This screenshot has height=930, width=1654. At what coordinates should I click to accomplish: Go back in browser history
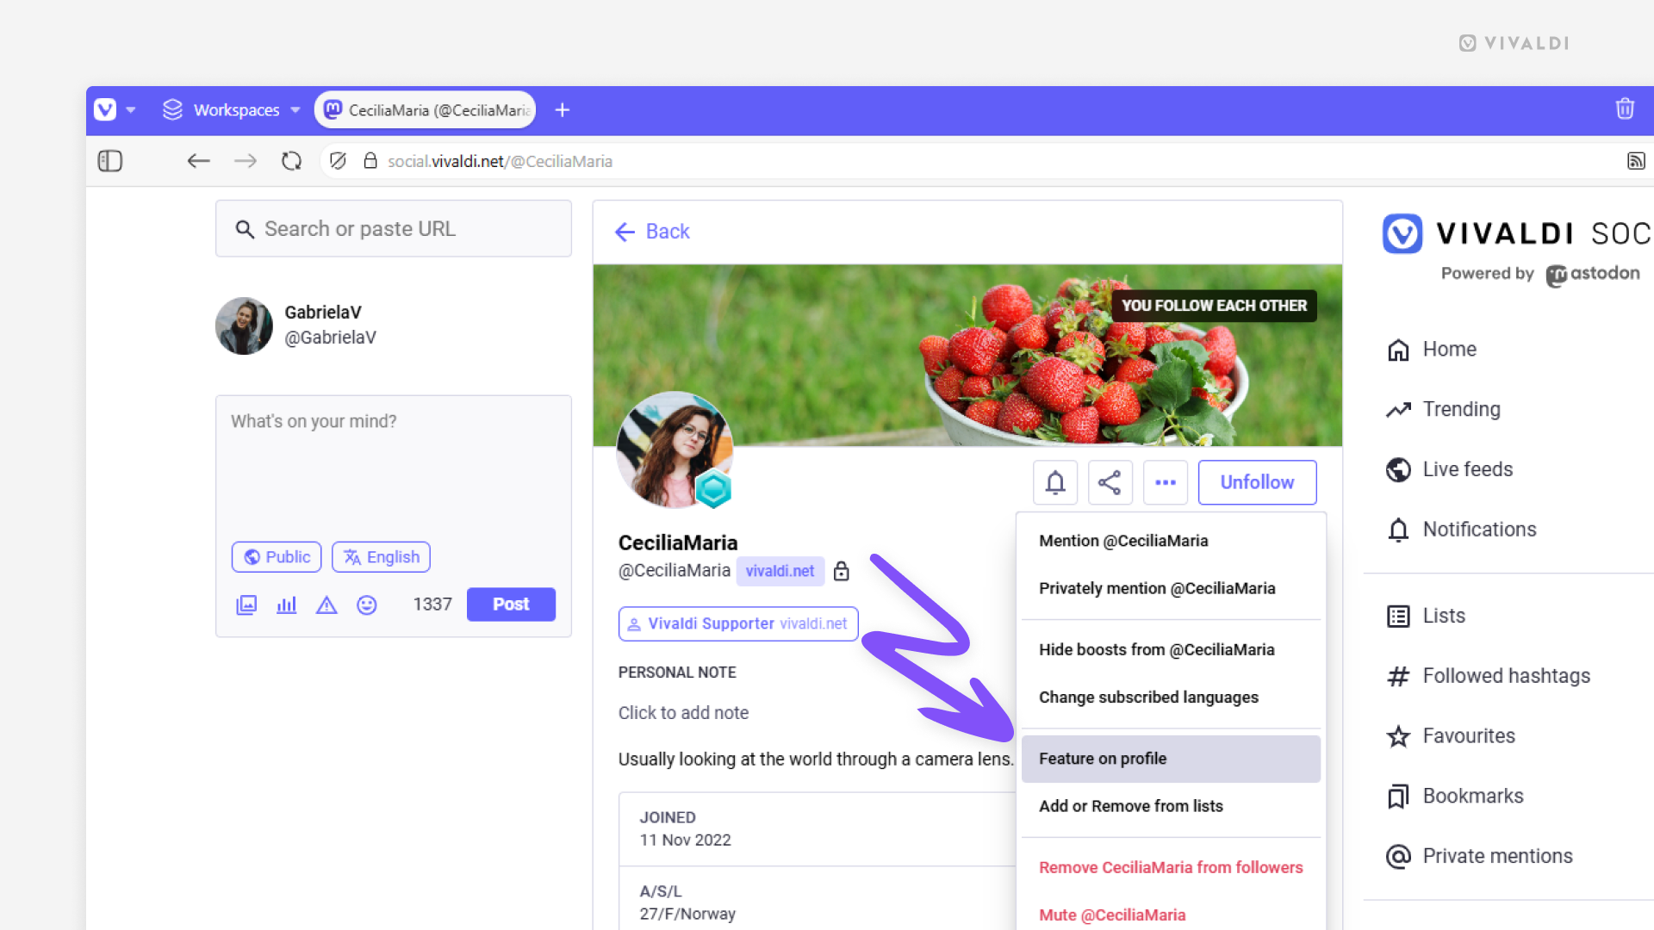click(x=199, y=161)
